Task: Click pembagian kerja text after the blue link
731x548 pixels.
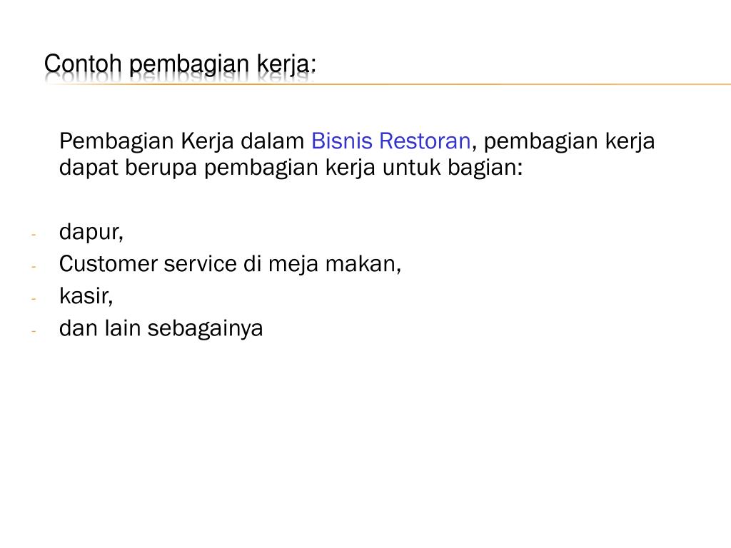Action: (569, 142)
